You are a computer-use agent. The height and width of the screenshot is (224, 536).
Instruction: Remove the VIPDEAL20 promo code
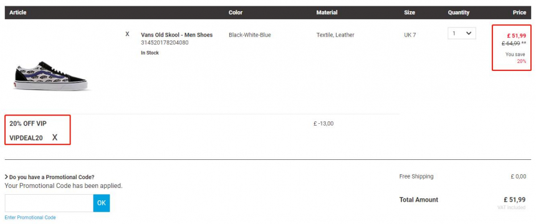click(55, 138)
